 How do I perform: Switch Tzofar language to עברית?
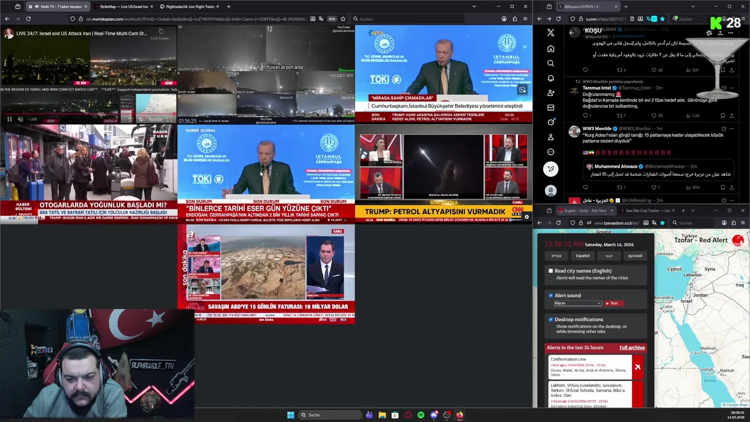556,256
